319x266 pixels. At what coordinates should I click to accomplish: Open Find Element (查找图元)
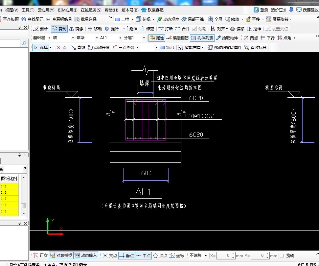pyautogui.click(x=32, y=19)
